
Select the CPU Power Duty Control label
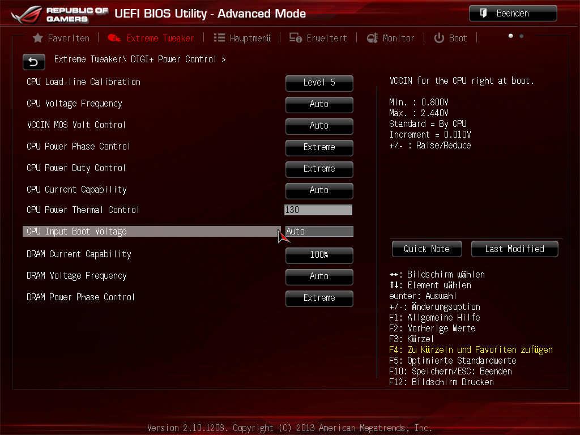pos(76,168)
